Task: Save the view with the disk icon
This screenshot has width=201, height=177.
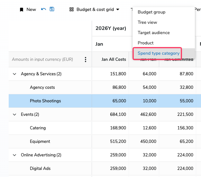Action: [x=52, y=9]
